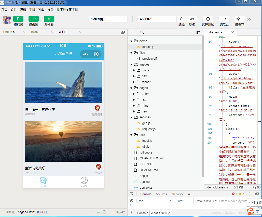Open the WiFi network dropdown
The width and height of the screenshot is (262, 217).
pyautogui.click(x=70, y=32)
